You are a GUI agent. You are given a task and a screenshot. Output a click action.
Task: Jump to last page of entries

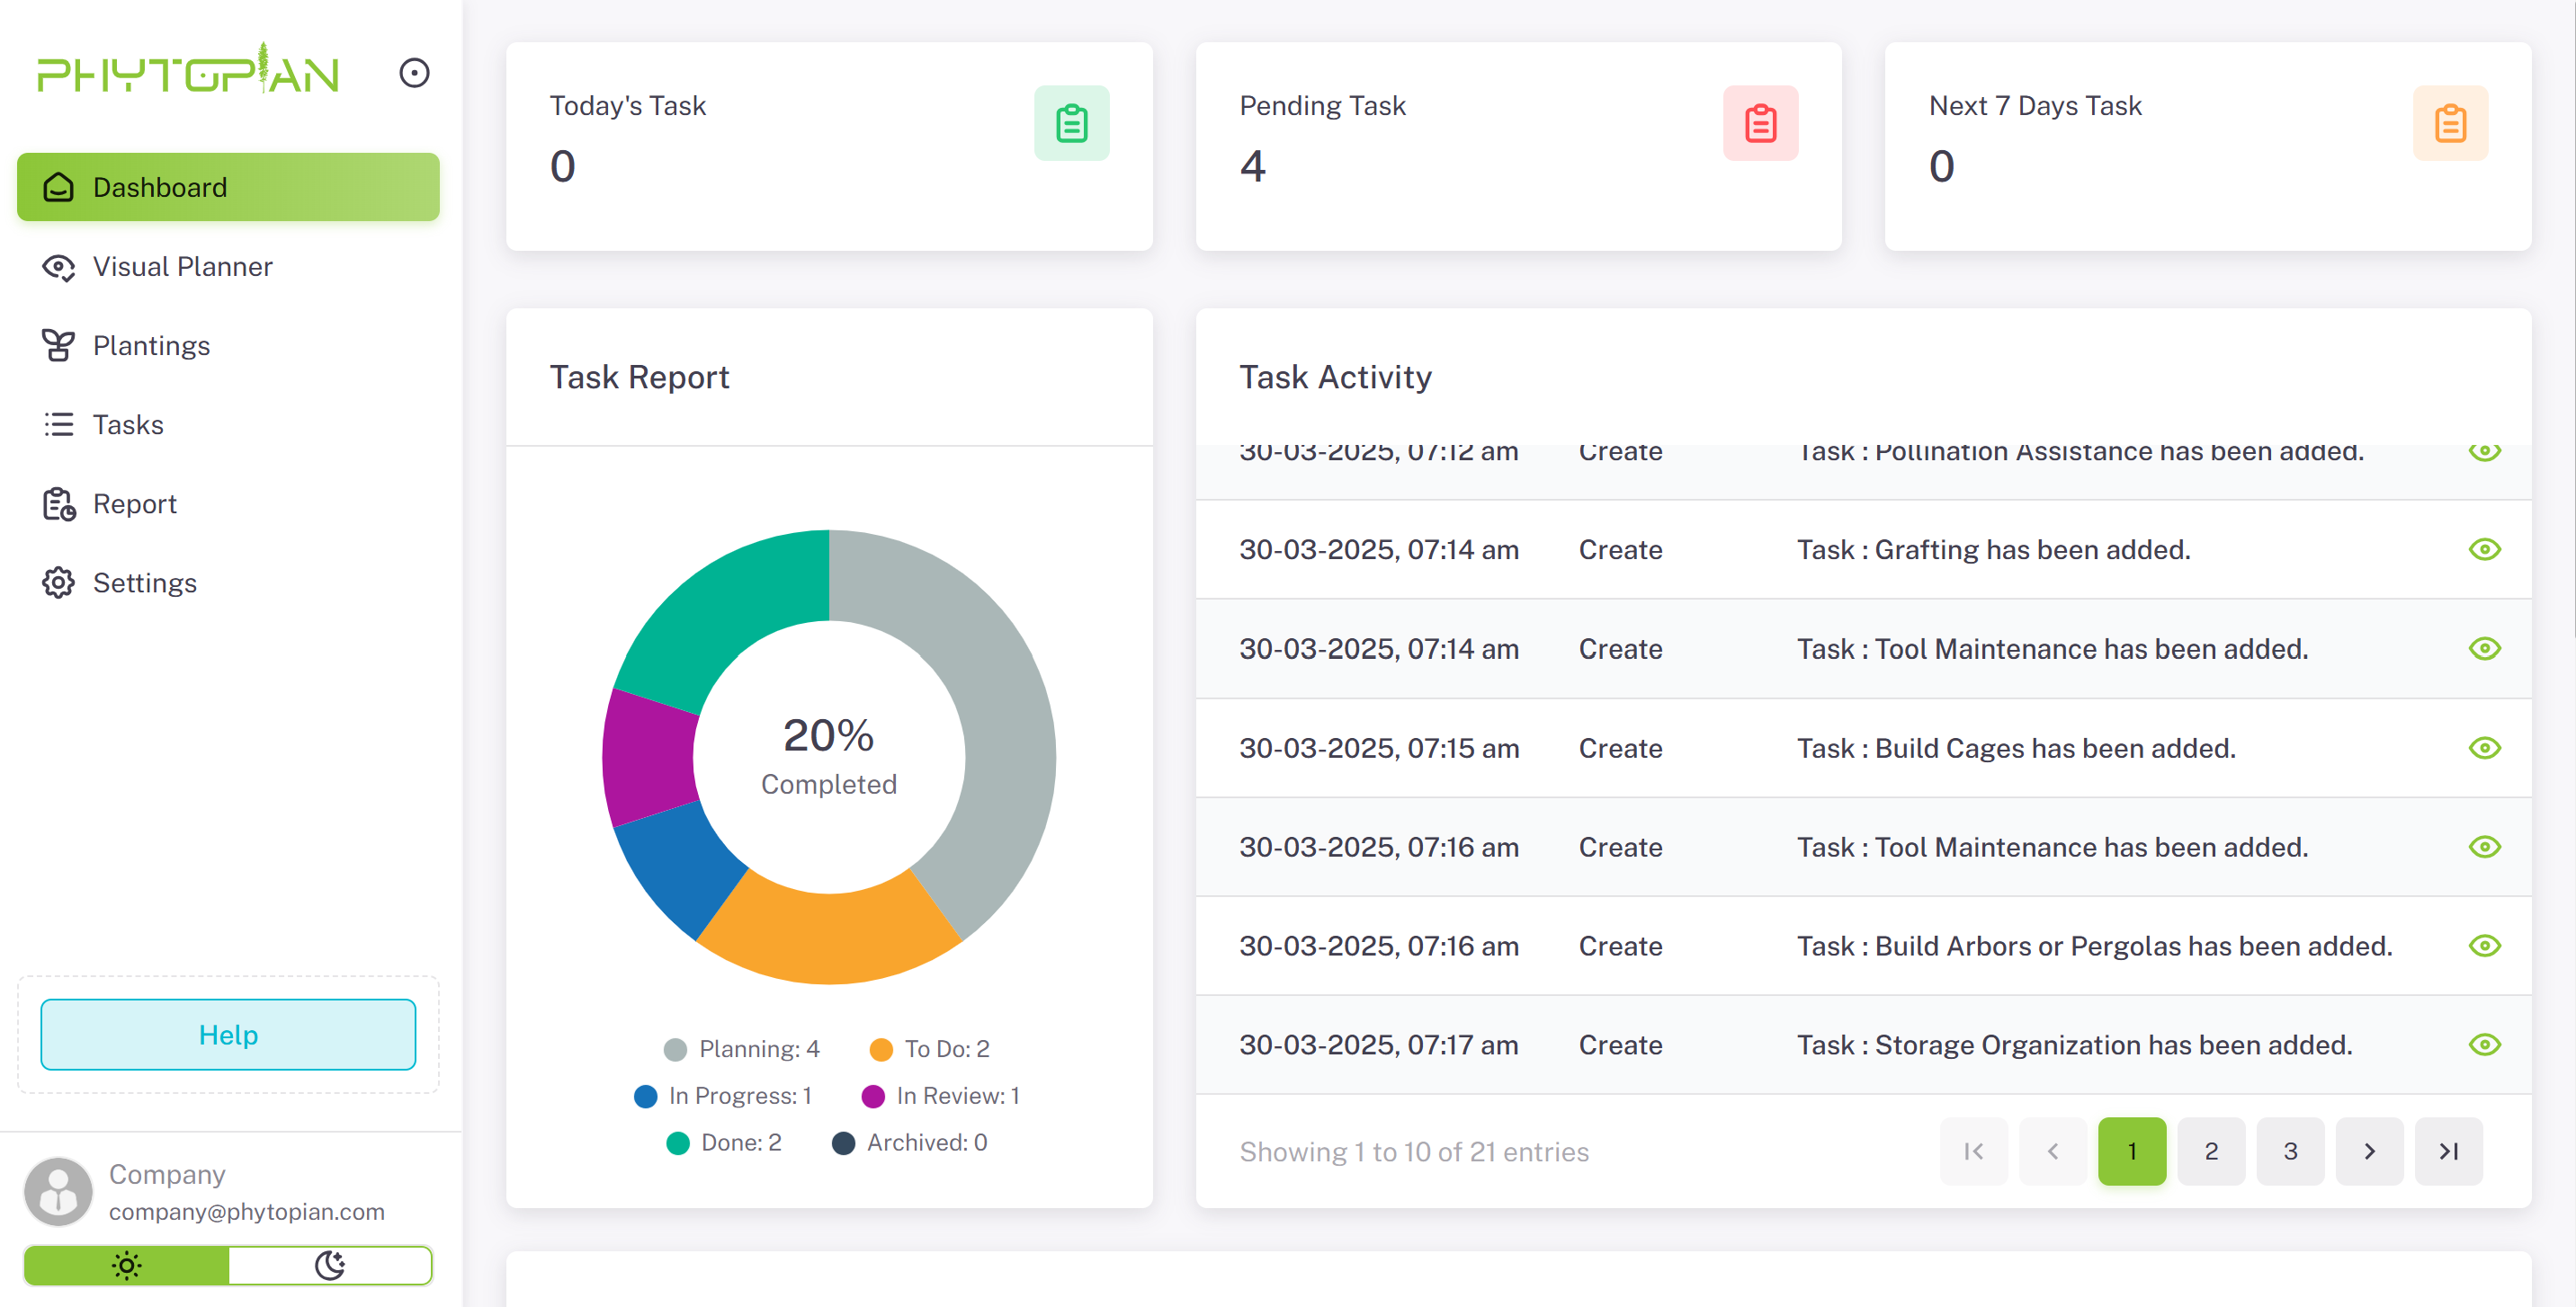2448,1151
